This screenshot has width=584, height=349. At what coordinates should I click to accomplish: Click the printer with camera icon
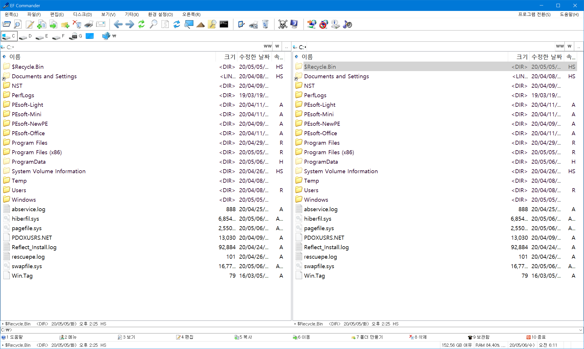point(253,24)
